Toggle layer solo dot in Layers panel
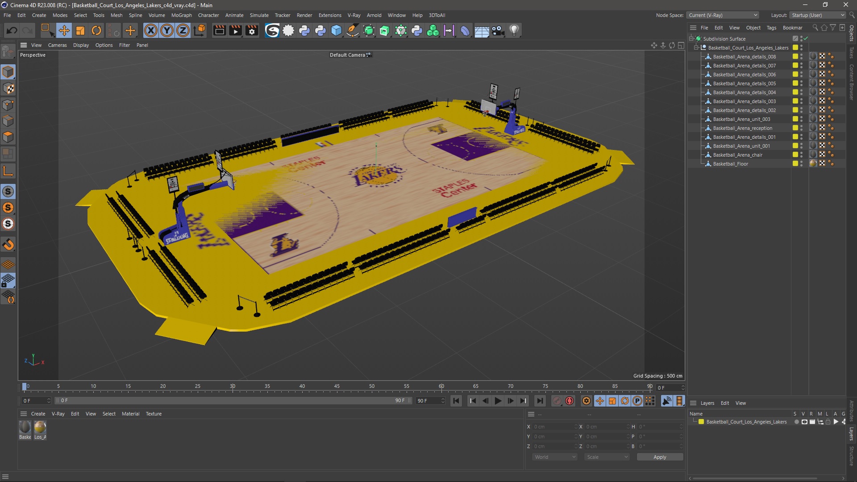The width and height of the screenshot is (857, 482). click(796, 422)
